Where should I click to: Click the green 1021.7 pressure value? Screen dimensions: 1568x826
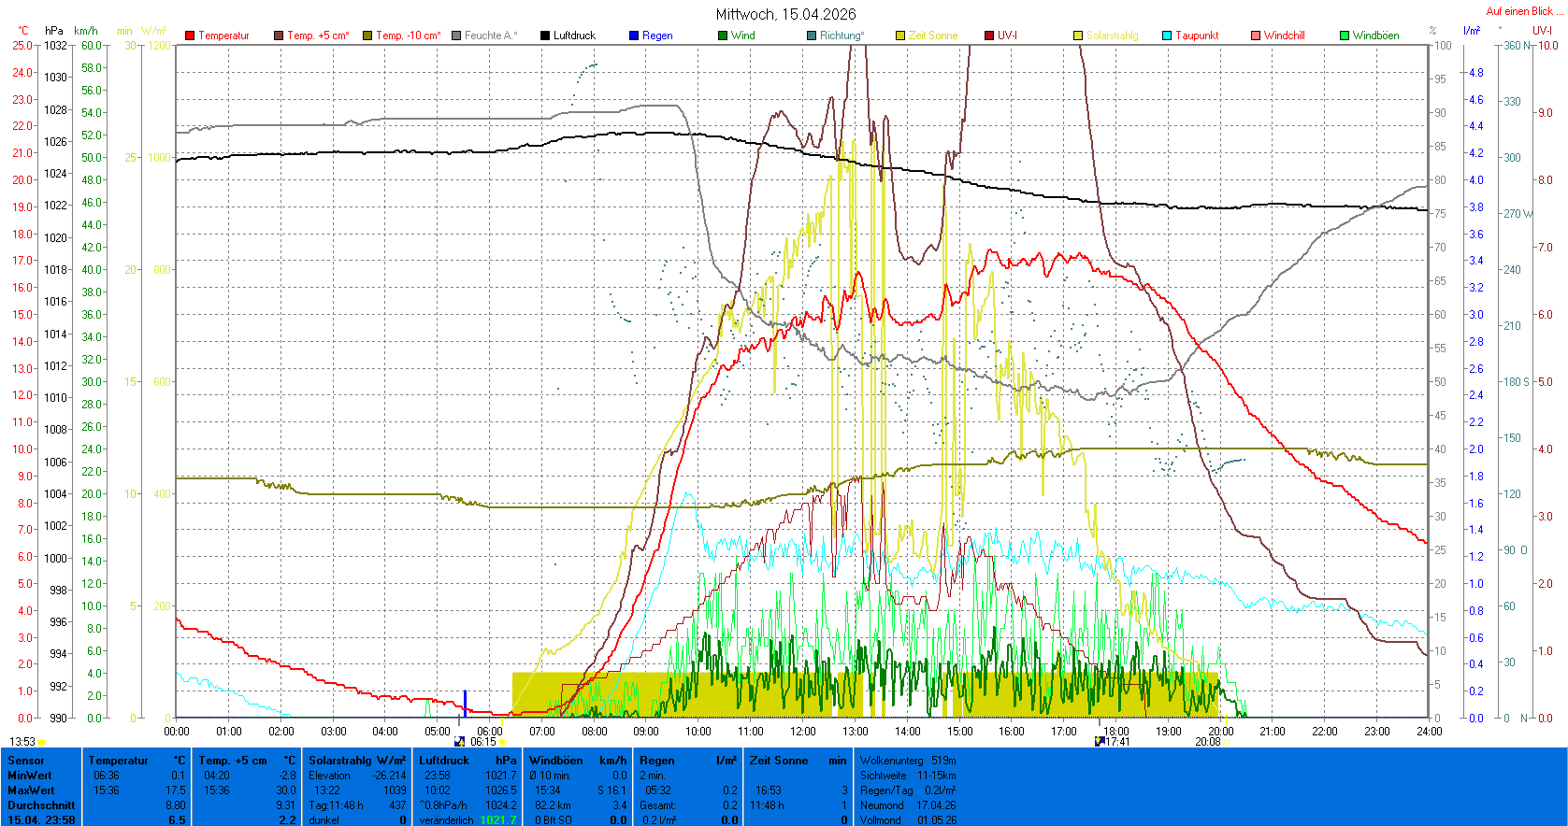click(497, 819)
